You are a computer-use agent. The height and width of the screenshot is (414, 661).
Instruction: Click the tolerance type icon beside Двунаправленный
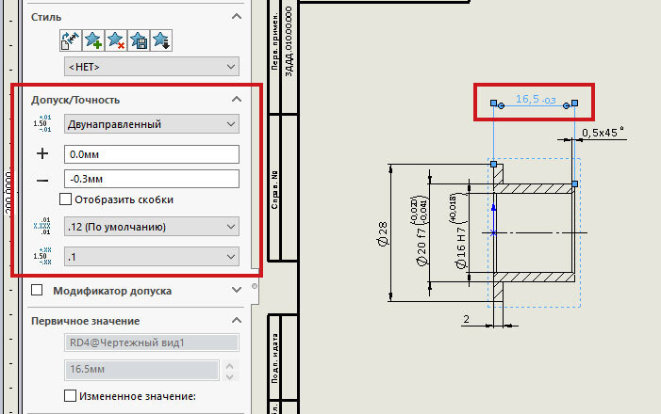point(42,123)
